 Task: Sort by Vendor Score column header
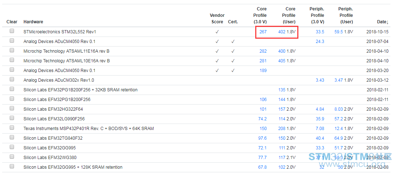217,19
